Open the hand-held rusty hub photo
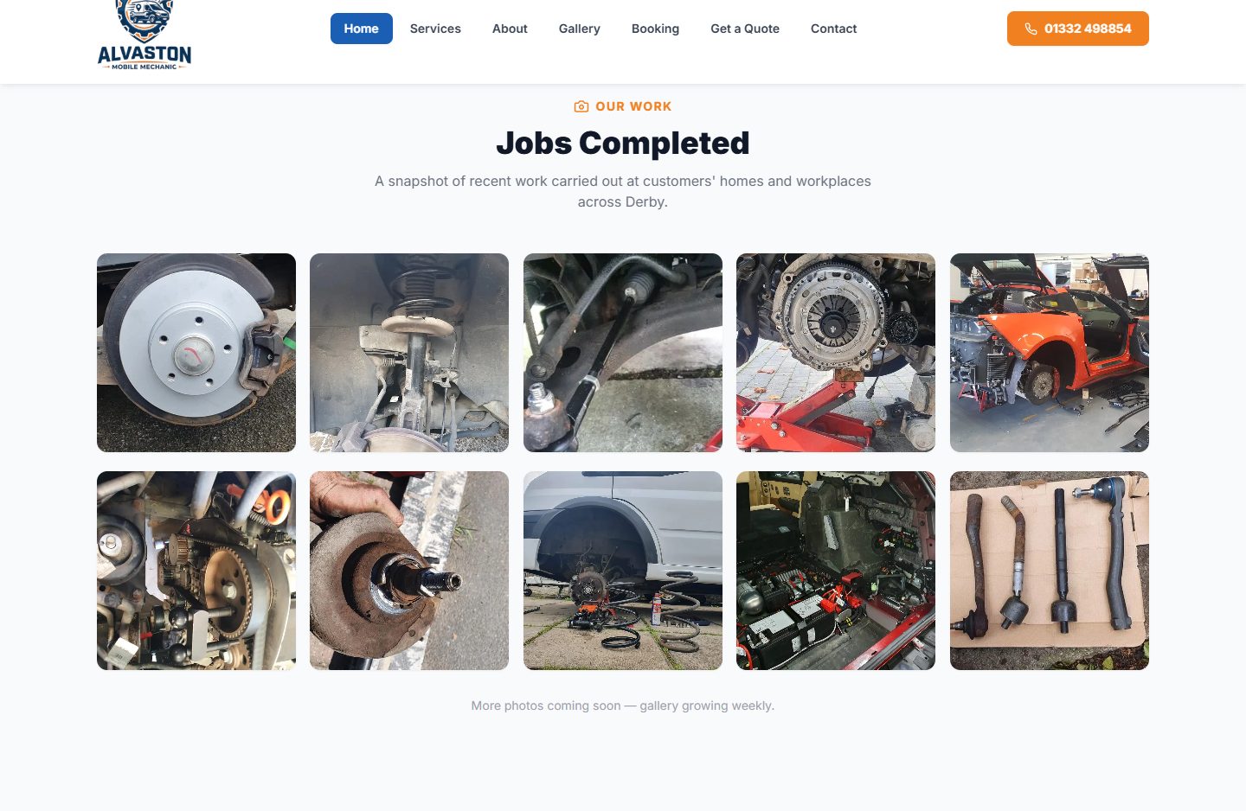The image size is (1246, 811). tap(409, 571)
